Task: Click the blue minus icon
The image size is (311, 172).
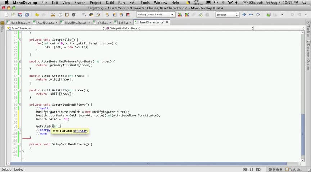Action: [251, 15]
